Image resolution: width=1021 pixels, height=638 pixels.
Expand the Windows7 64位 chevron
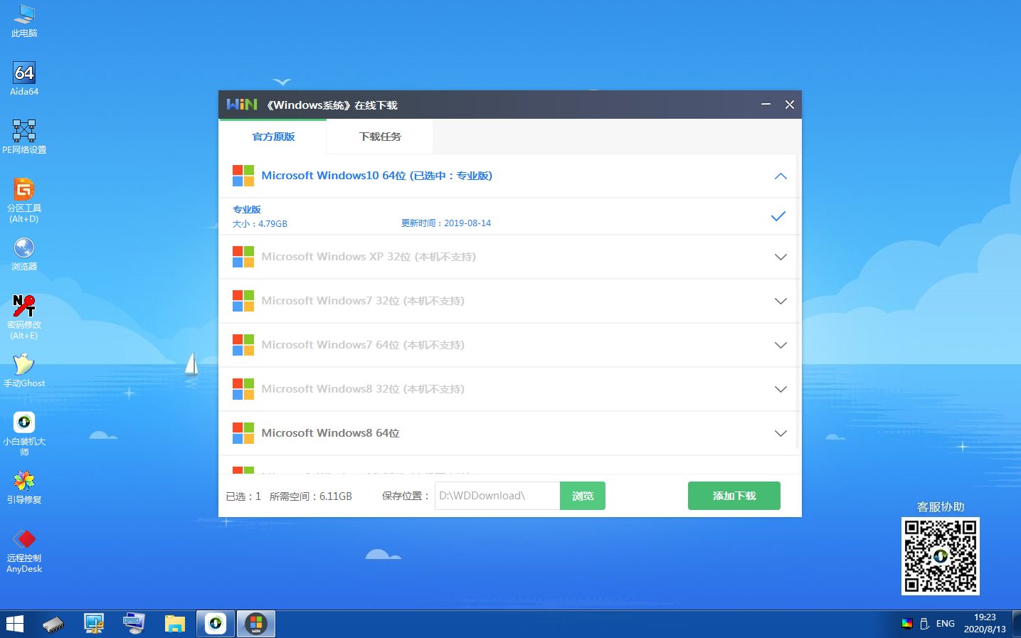point(781,345)
